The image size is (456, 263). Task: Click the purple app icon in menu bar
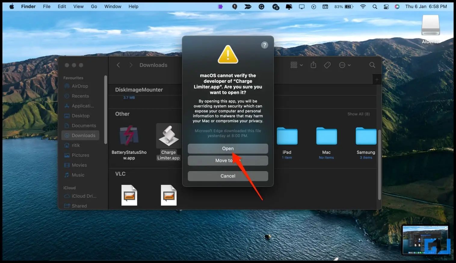(x=220, y=6)
